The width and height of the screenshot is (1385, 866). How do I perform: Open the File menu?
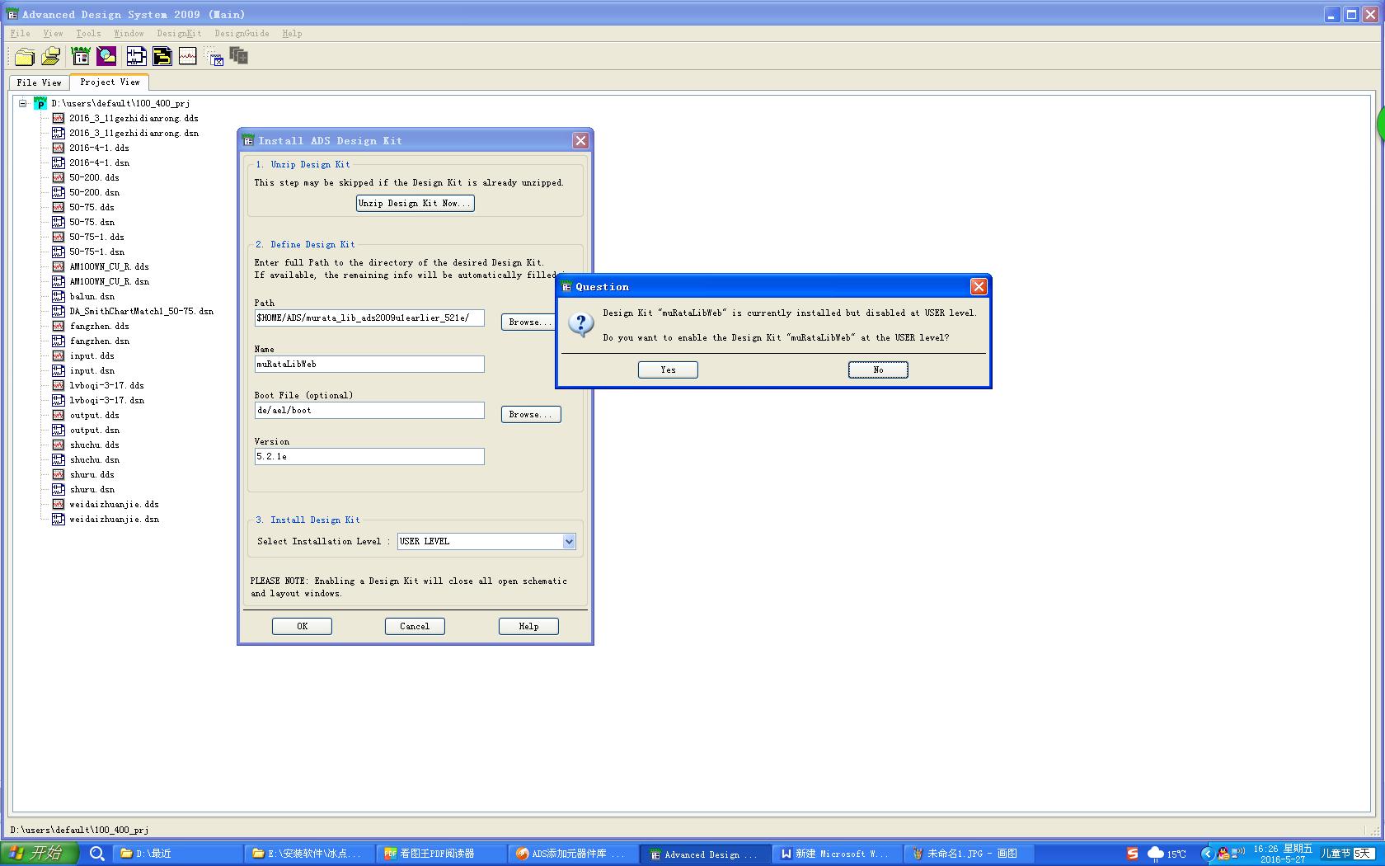[x=21, y=34]
